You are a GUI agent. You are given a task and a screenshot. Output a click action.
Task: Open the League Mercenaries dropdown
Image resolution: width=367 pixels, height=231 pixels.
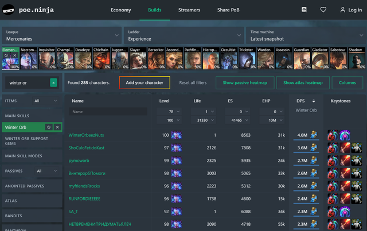(62, 35)
